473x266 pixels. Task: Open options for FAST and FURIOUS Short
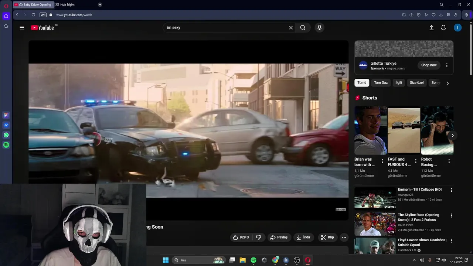[416, 161]
